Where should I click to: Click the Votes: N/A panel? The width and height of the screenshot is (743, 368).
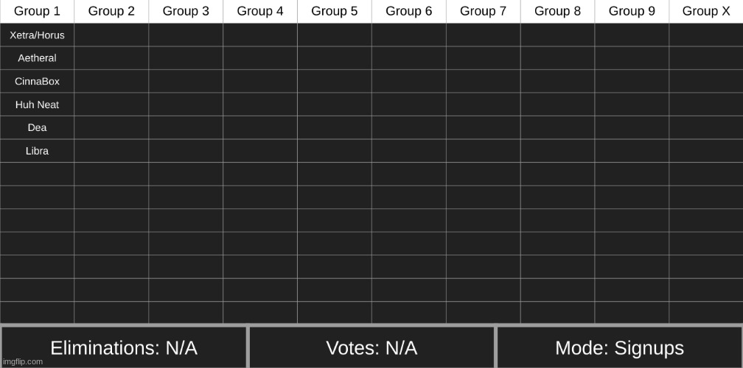(371, 348)
